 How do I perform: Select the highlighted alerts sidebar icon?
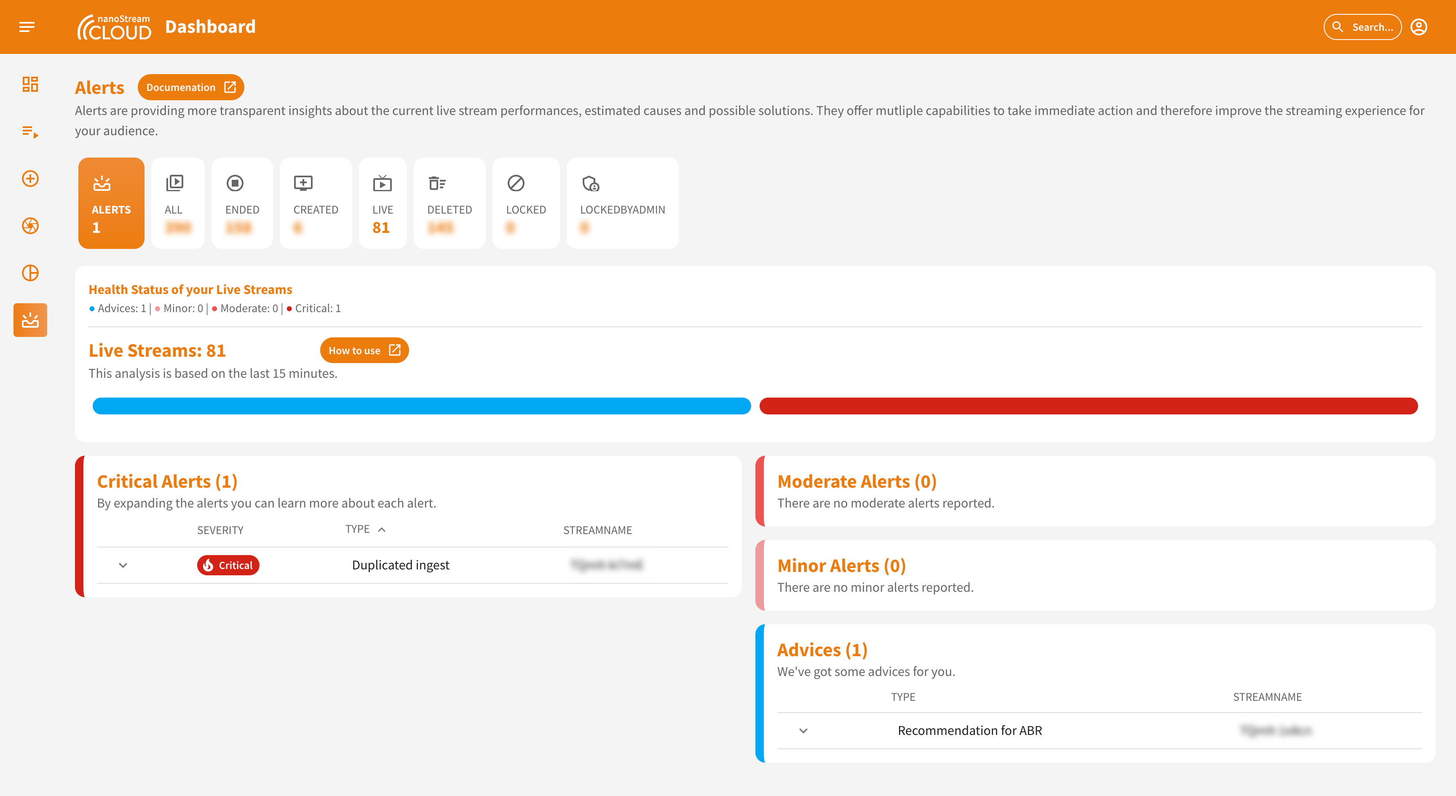[x=30, y=320]
